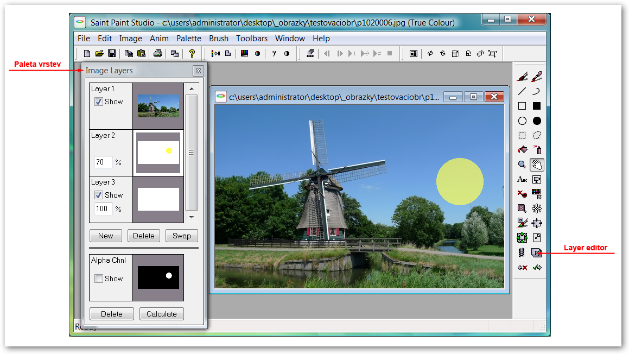Image resolution: width=629 pixels, height=354 pixels.
Task: Uncheck Show for Layer 1
Action: click(x=99, y=102)
